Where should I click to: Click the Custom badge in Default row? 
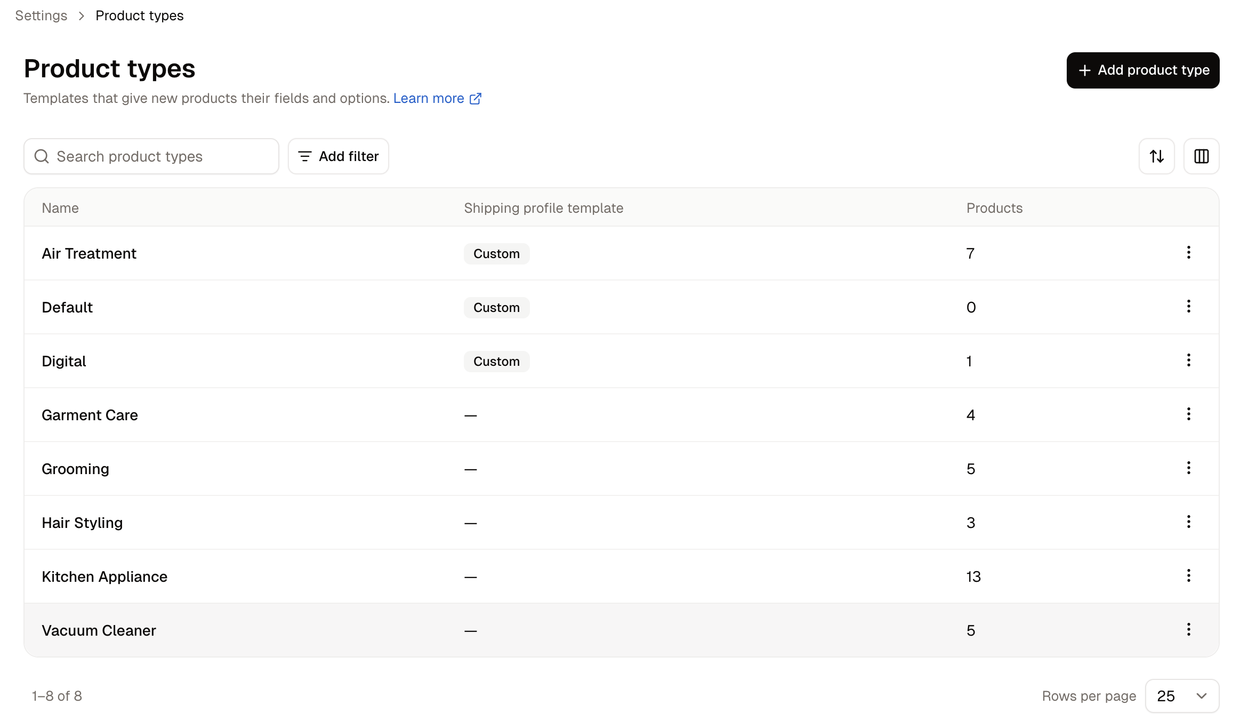point(496,308)
